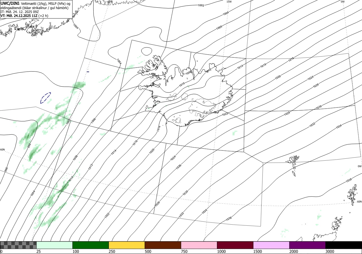Click the legend value '3000'
This screenshot has width=362, height=254.
click(x=330, y=251)
